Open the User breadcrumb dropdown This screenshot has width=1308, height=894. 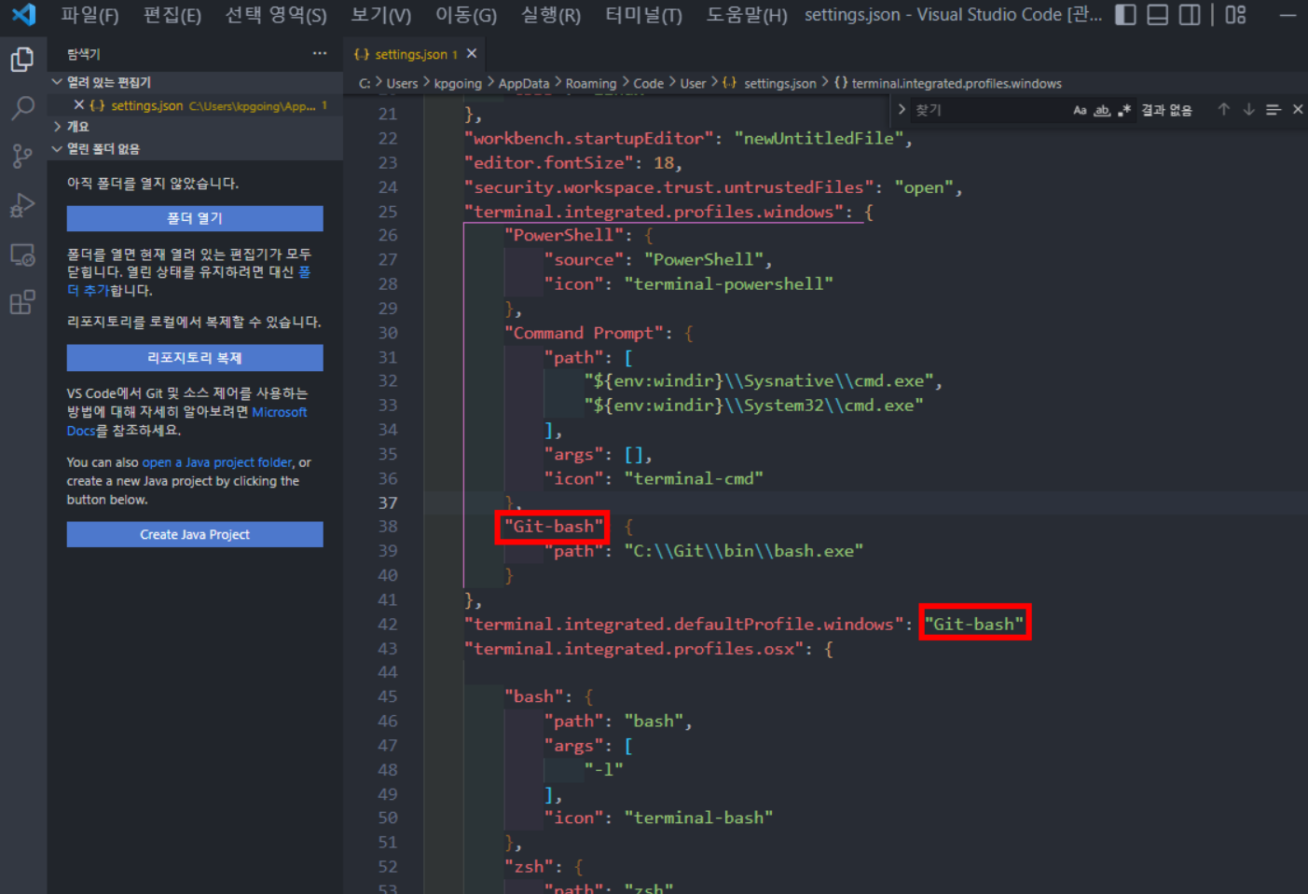pyautogui.click(x=693, y=83)
